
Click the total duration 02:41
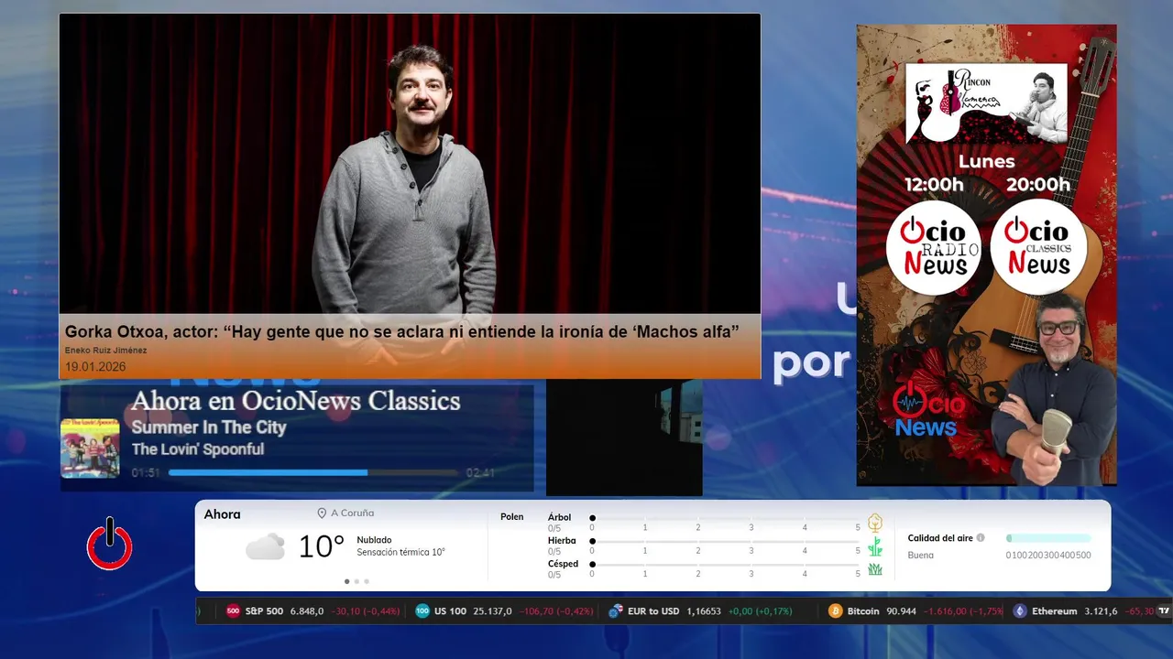point(480,473)
